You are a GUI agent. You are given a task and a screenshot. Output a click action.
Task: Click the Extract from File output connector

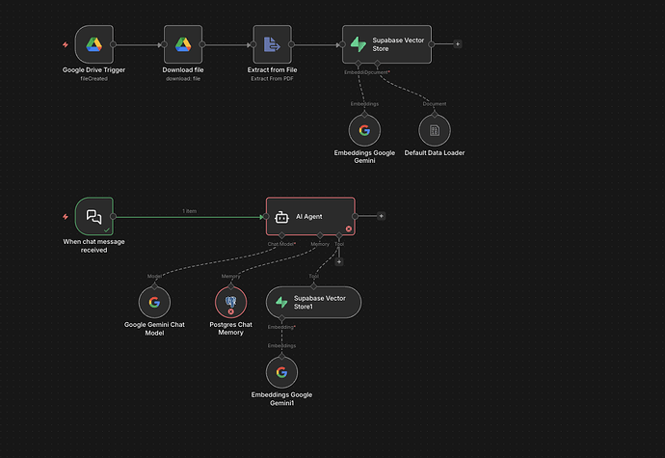(x=291, y=44)
